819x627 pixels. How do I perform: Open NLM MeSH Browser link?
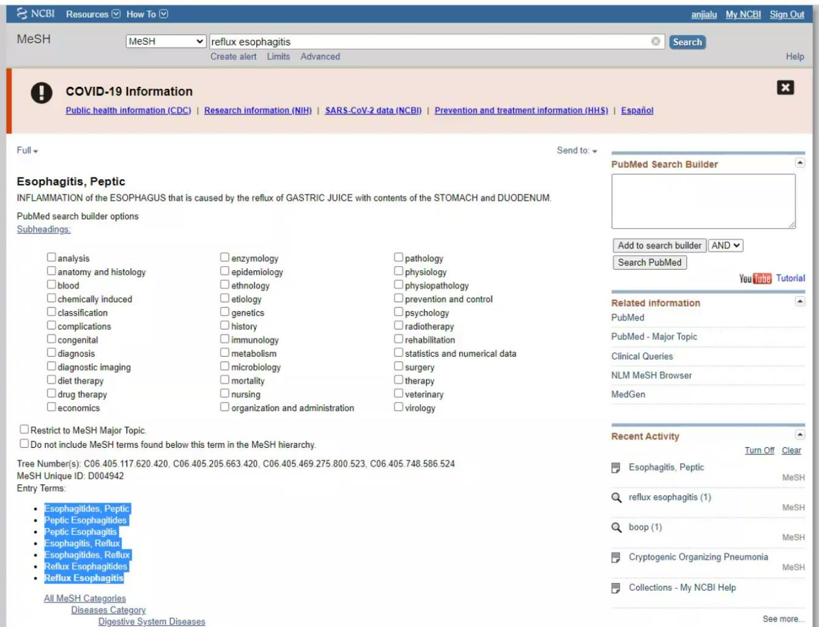click(x=651, y=376)
